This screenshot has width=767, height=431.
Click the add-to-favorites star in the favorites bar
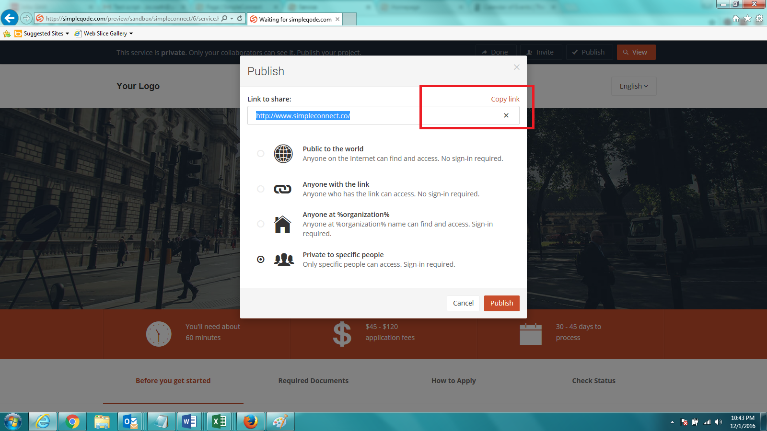[7, 34]
